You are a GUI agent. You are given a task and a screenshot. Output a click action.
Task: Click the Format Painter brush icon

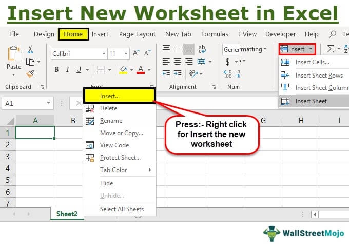point(30,73)
